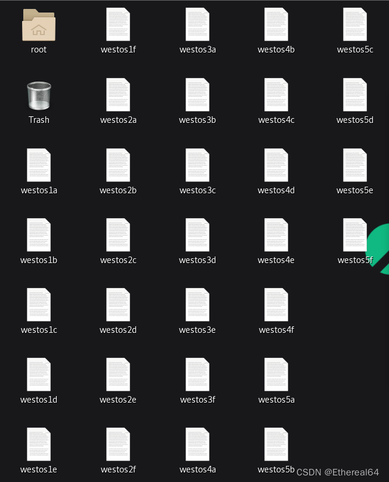Select the westos3e file icon
389x482 pixels.
tap(197, 305)
